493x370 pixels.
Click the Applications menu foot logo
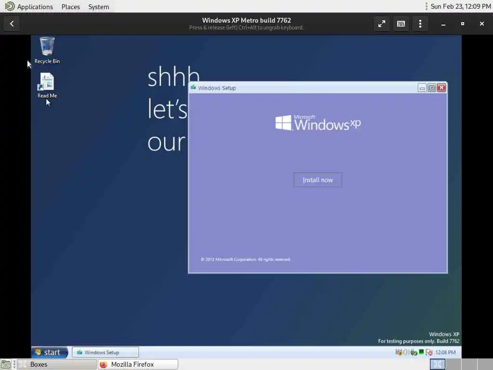pyautogui.click(x=10, y=6)
